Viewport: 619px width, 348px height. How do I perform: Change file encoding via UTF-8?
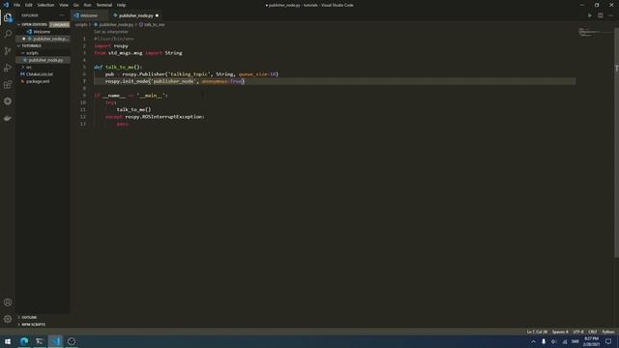point(578,332)
